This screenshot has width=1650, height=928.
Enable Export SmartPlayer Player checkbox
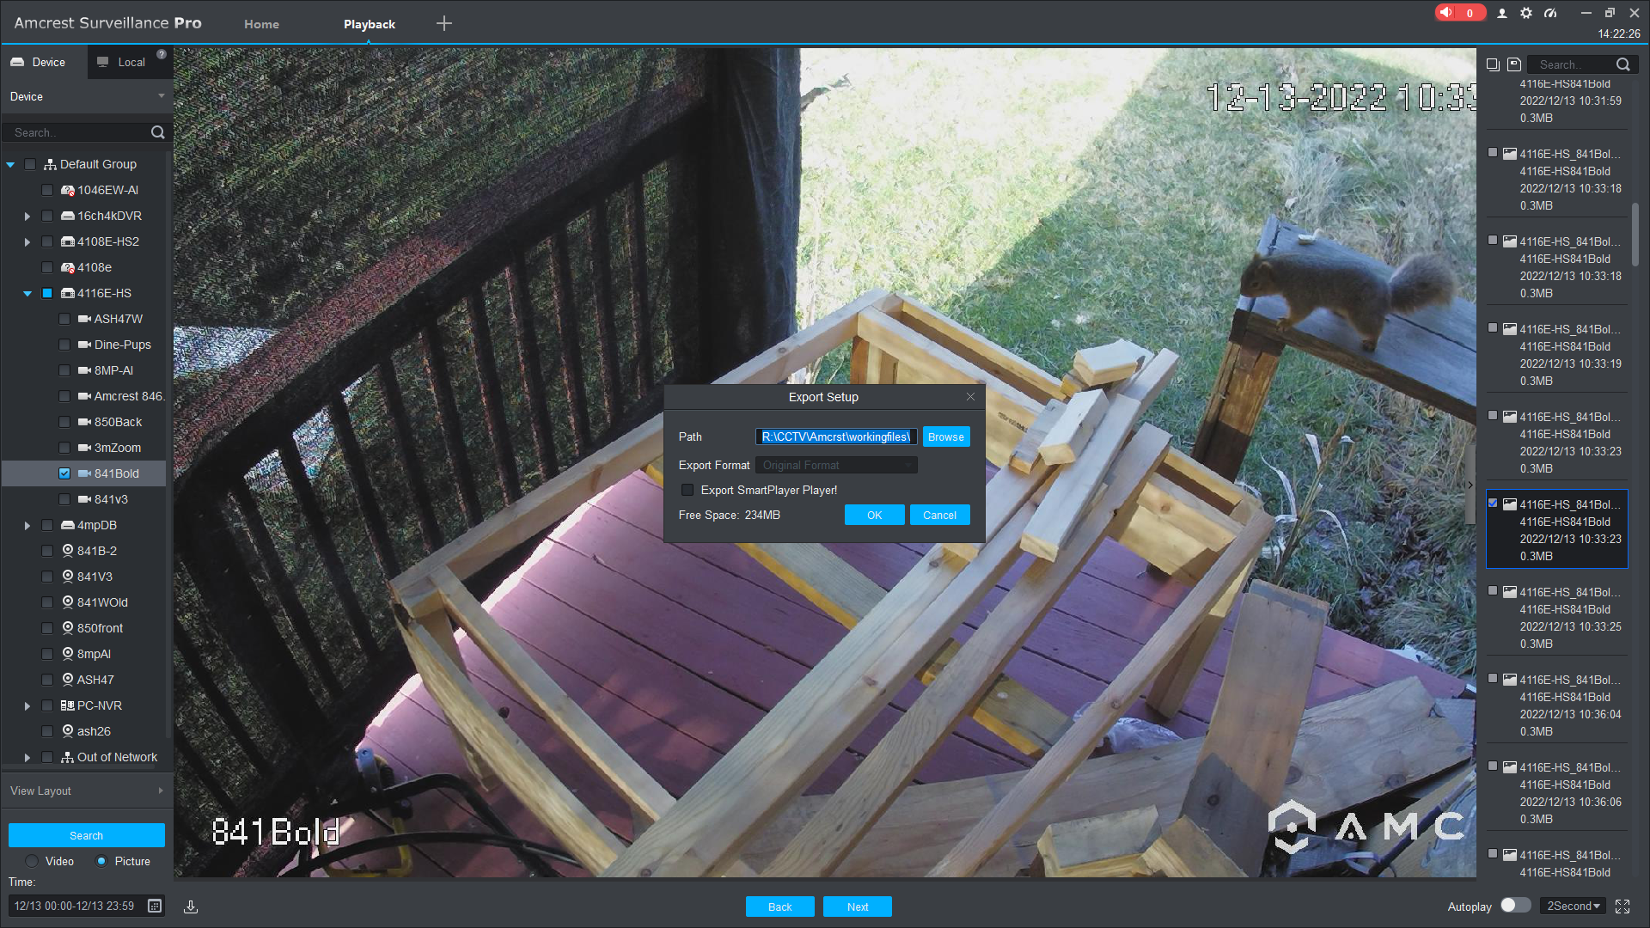tap(687, 490)
